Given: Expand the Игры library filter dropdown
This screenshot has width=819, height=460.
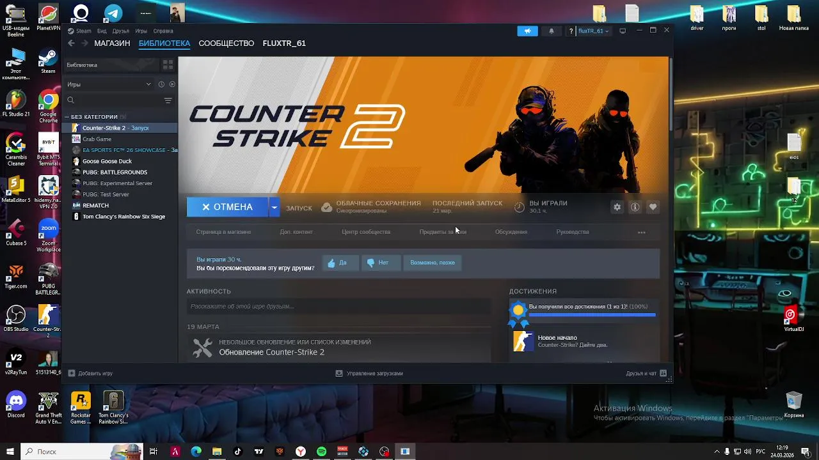Looking at the screenshot, I should pos(109,84).
